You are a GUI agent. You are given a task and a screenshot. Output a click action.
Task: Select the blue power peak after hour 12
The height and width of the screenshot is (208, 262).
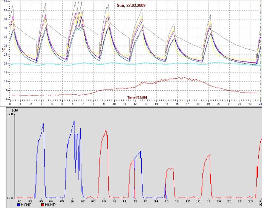pos(140,152)
